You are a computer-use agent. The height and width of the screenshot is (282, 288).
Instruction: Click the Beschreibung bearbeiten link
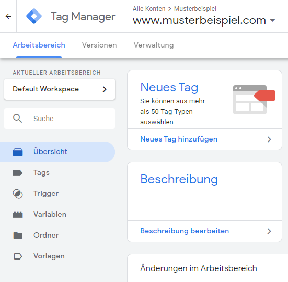[x=185, y=231]
